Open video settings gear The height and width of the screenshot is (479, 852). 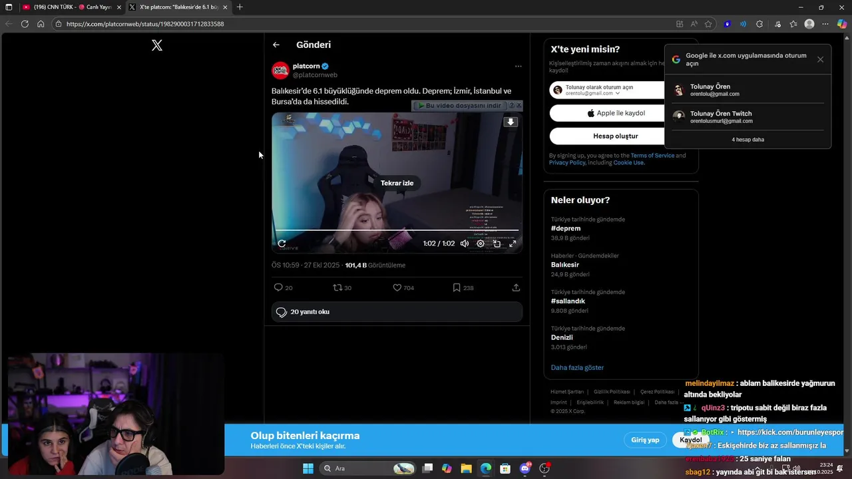(481, 243)
